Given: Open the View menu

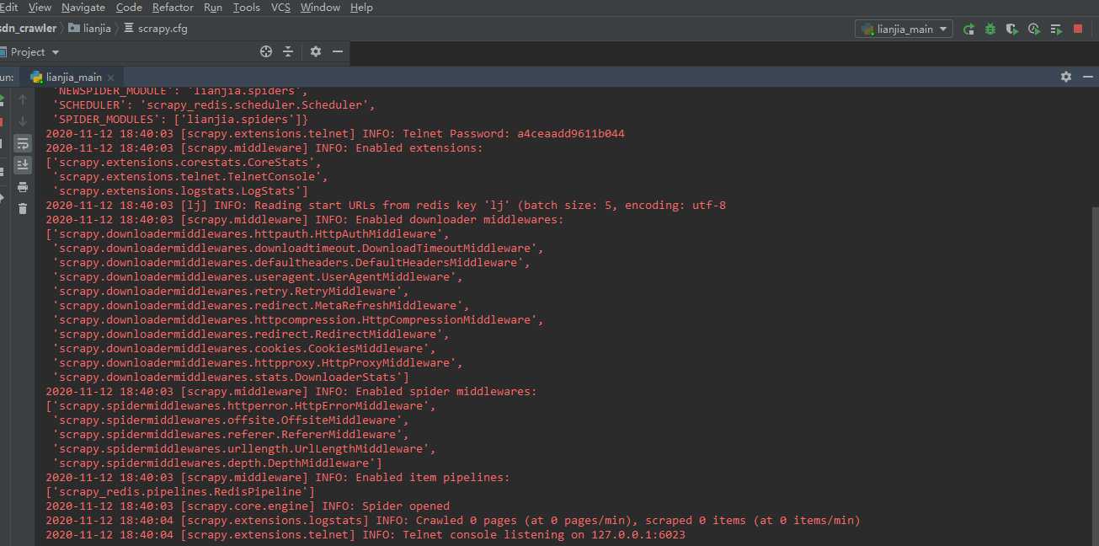Looking at the screenshot, I should pyautogui.click(x=40, y=8).
